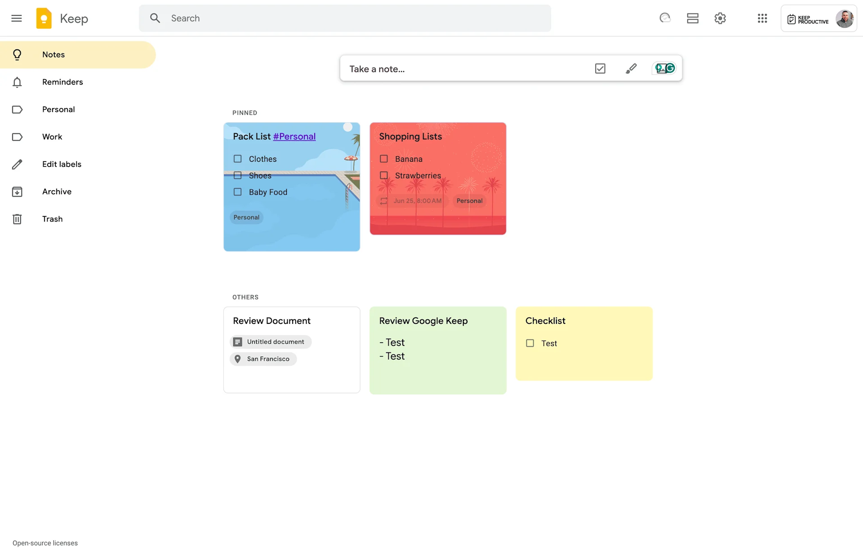Check Clothes in the Pack List
The height and width of the screenshot is (548, 863).
tap(237, 159)
